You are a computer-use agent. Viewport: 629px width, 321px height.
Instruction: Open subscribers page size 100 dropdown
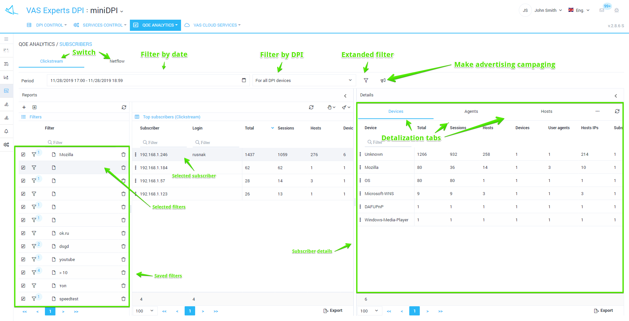(x=145, y=311)
